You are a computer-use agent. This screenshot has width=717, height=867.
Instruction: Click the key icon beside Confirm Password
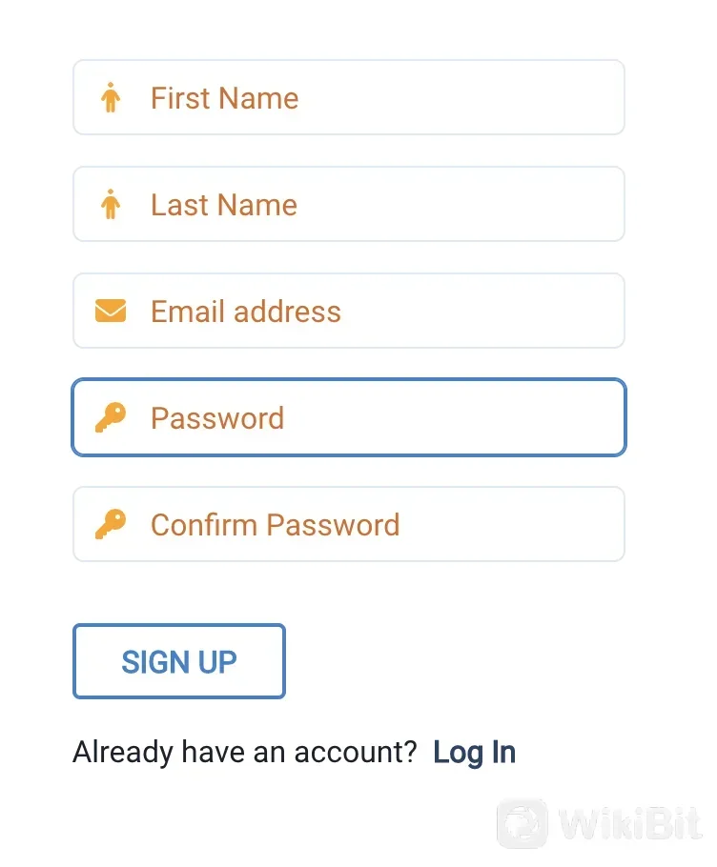point(111,524)
